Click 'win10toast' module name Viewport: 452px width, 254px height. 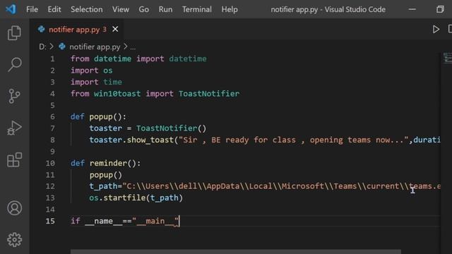117,94
